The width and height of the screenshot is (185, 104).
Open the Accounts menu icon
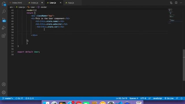coord(4,84)
